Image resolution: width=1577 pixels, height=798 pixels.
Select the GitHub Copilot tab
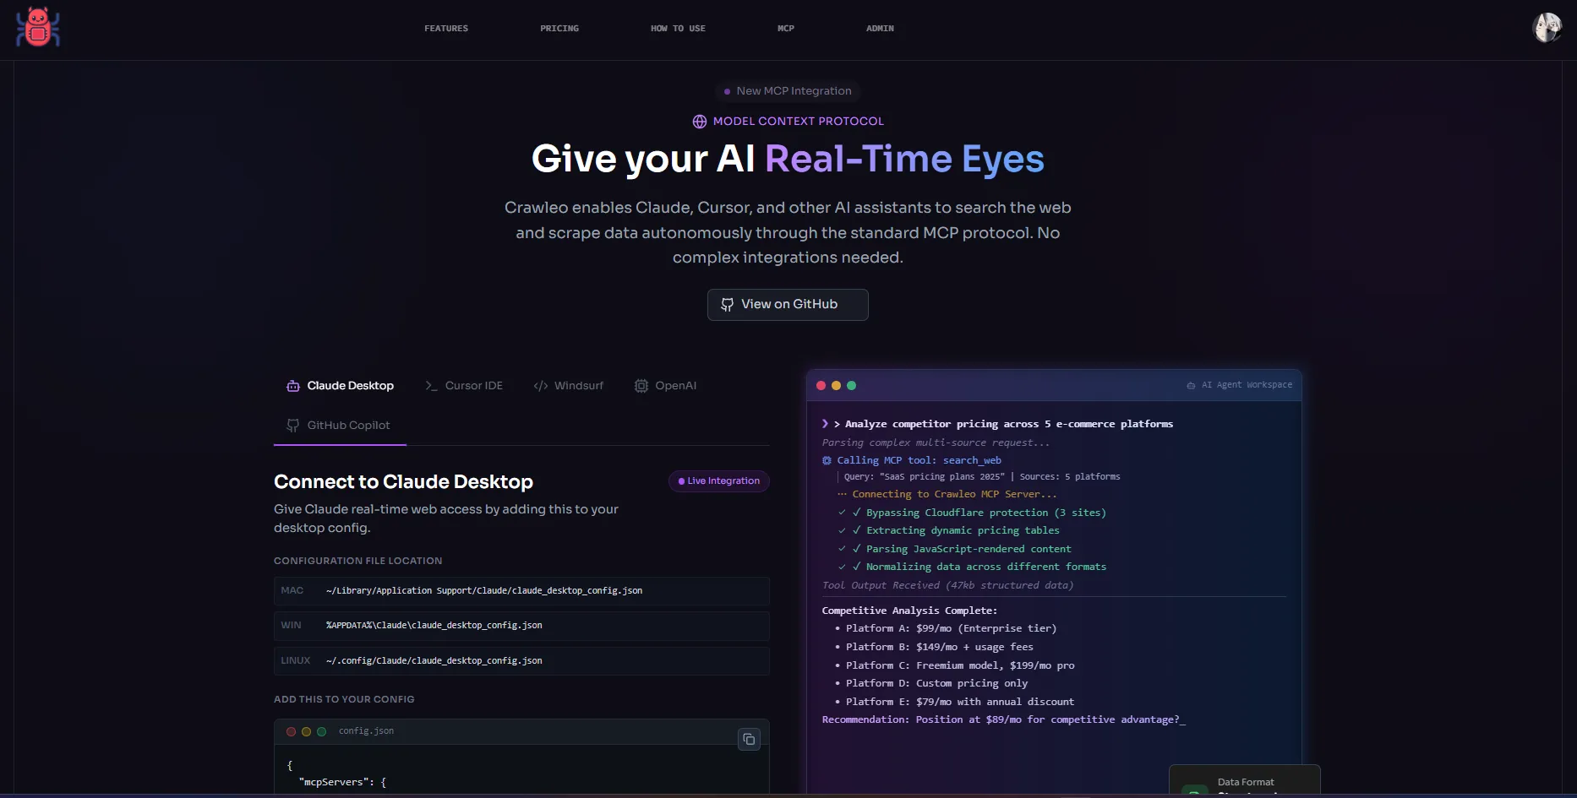pos(348,426)
